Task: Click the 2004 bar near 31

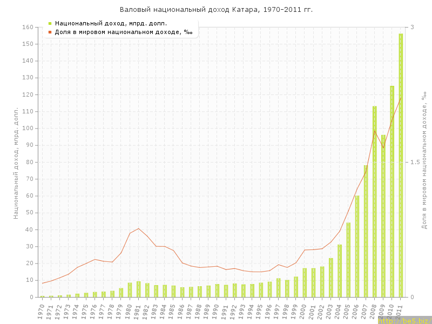Action: pyautogui.click(x=340, y=271)
